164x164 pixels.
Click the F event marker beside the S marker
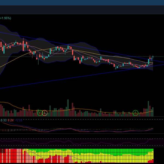click(x=40, y=113)
